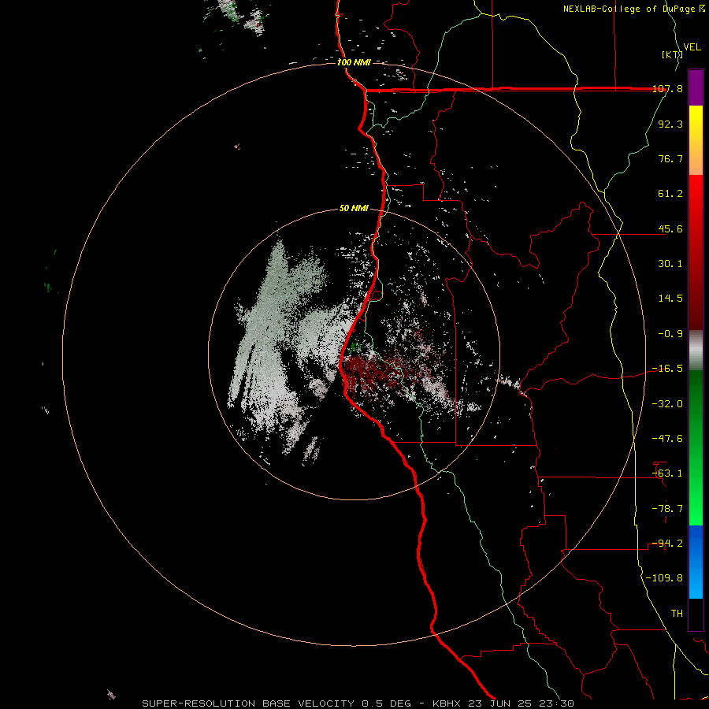Select the 30.1 value on velocity scale
Image resolution: width=709 pixels, height=709 pixels.
pos(670,264)
